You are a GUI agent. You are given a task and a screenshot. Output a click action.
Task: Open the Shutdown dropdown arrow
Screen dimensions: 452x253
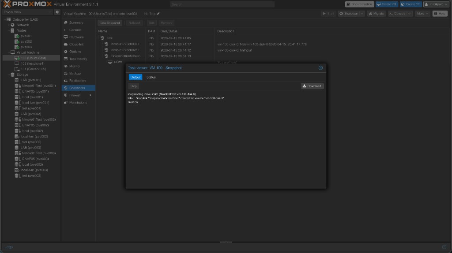362,14
